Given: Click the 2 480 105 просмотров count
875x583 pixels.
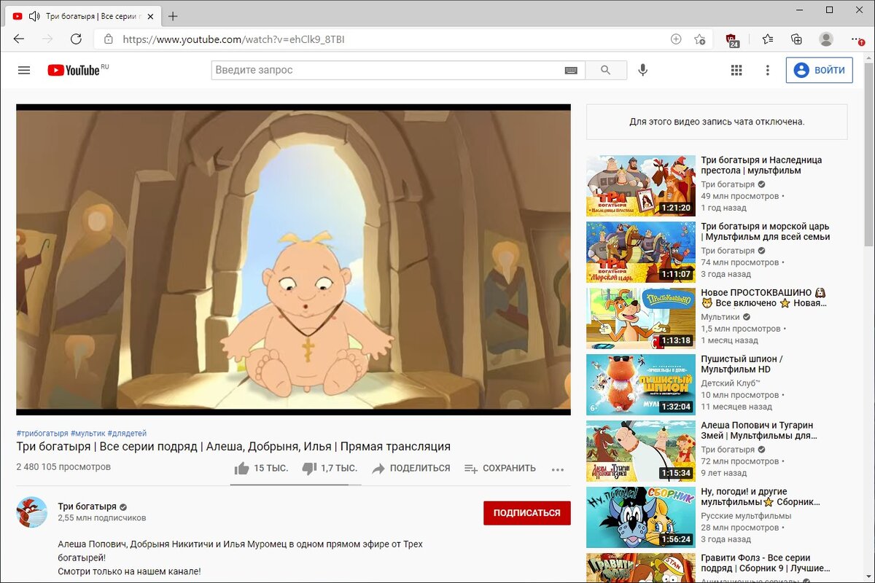Looking at the screenshot, I should [x=63, y=466].
